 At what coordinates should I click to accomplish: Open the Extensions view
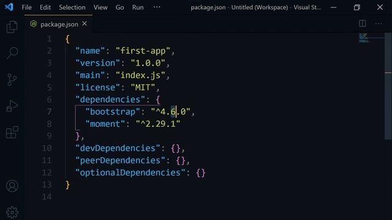click(12, 133)
